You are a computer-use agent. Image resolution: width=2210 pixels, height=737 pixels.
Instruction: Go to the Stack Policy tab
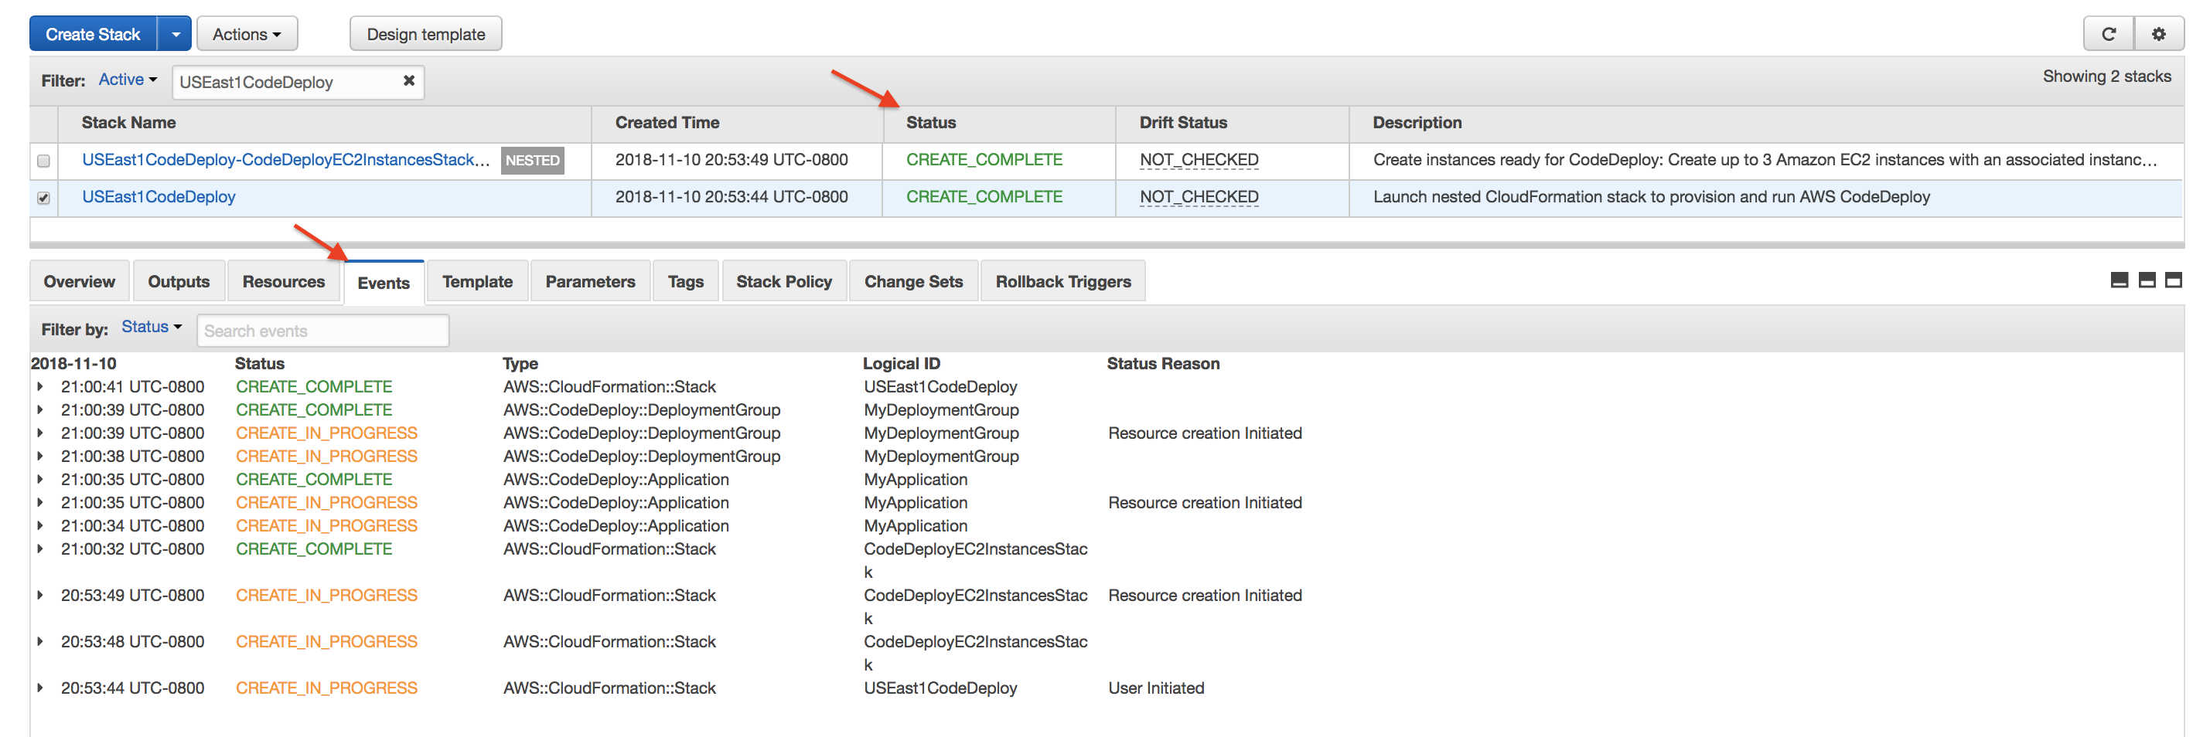point(784,281)
